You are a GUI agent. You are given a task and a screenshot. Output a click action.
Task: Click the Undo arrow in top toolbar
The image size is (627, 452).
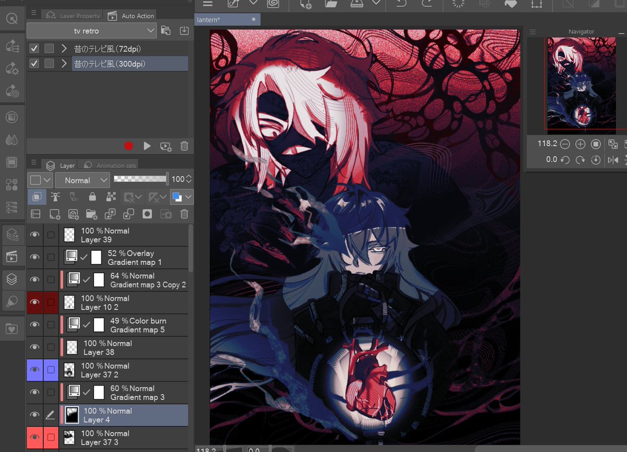401,4
